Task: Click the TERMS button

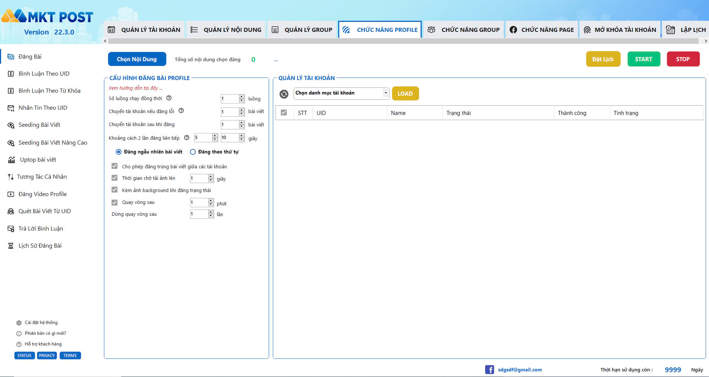Action: [x=70, y=355]
